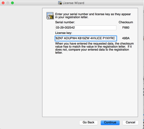Image resolution: width=144 pixels, height=129 pixels.
Task: Close the License Wizard window
Action: point(3,3)
